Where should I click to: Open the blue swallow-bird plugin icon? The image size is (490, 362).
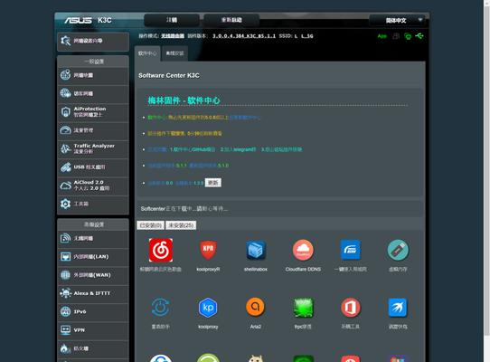click(x=398, y=307)
